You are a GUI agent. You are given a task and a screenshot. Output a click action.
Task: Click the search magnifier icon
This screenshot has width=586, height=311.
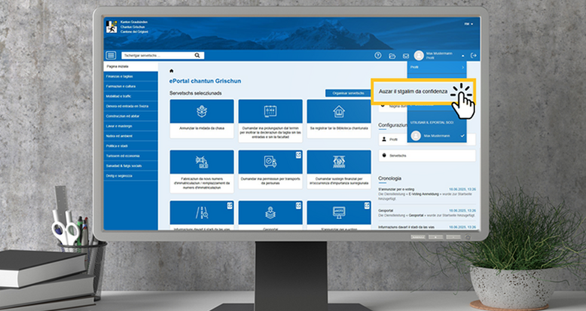pos(197,55)
